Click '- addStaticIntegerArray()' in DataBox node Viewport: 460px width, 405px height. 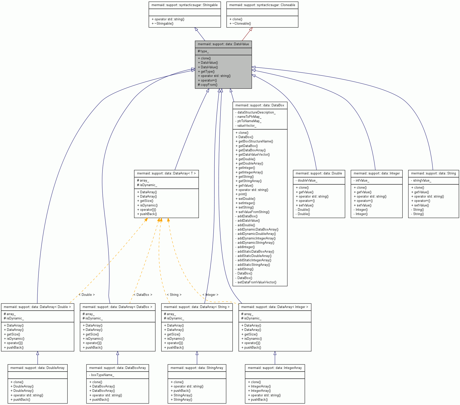click(253, 260)
